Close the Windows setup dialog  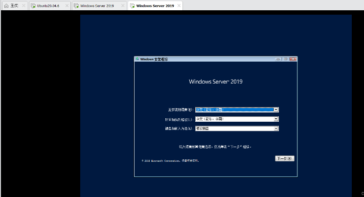(x=293, y=59)
